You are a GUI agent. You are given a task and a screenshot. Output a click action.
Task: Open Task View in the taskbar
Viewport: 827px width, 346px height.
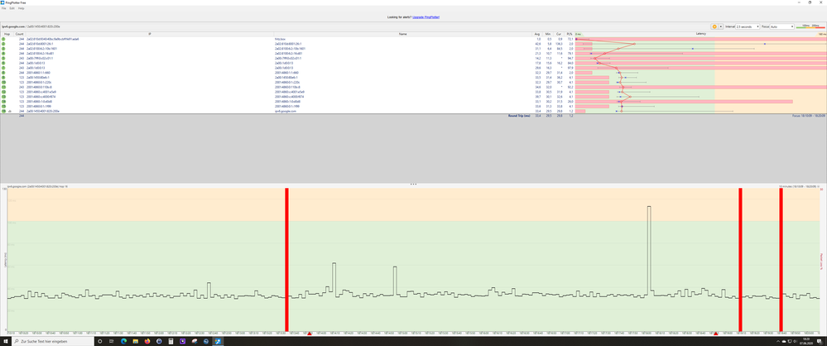point(112,341)
